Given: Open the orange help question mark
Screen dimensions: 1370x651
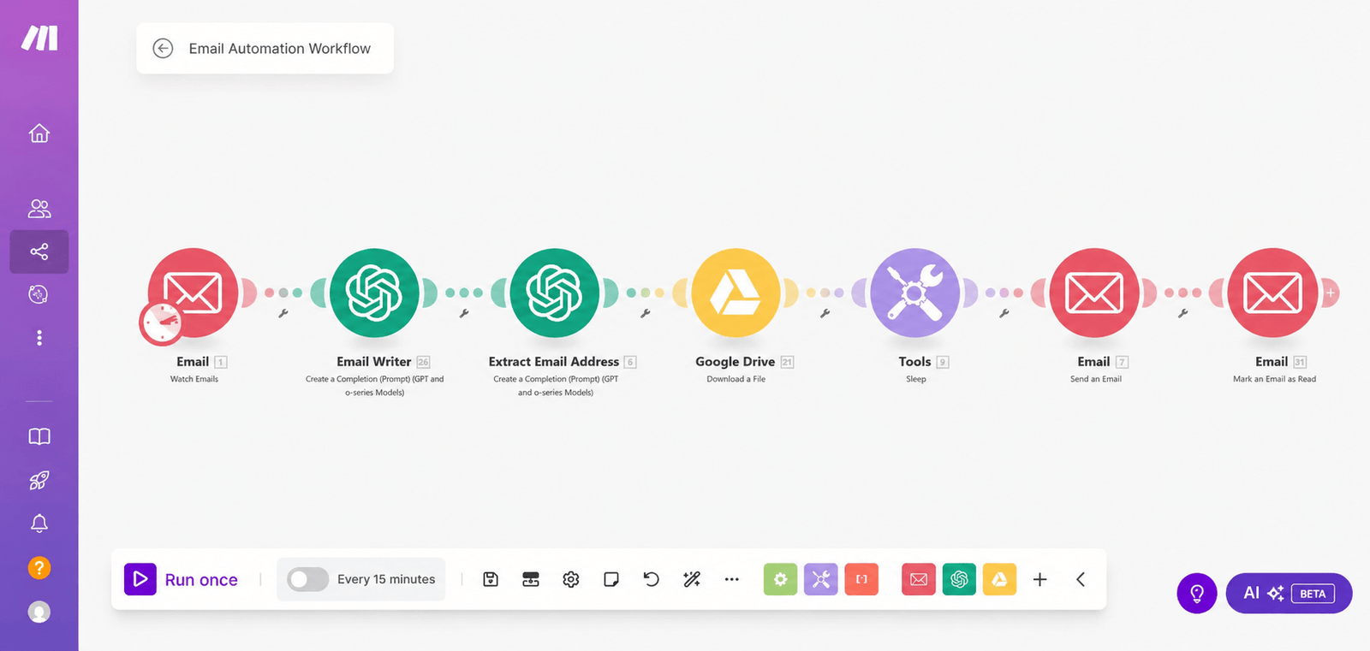Looking at the screenshot, I should pos(39,568).
